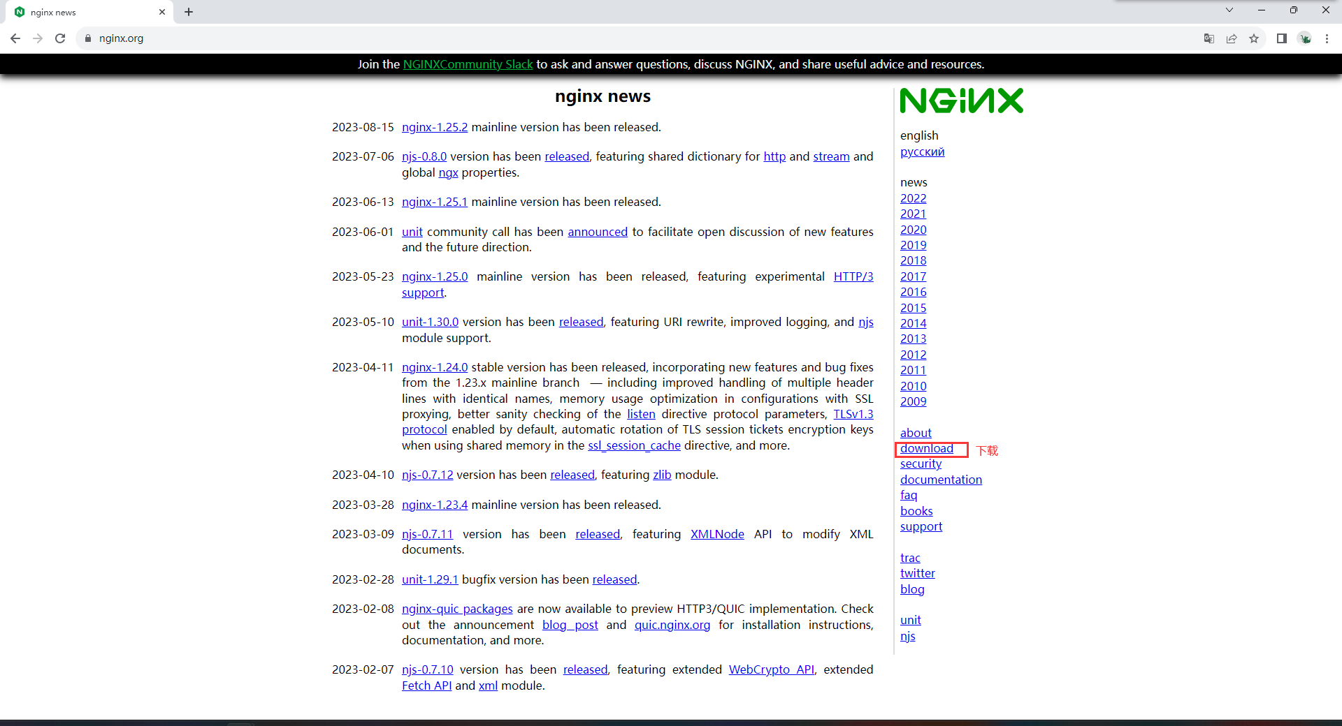Open the faq page
This screenshot has width=1342, height=726.
pos(909,495)
